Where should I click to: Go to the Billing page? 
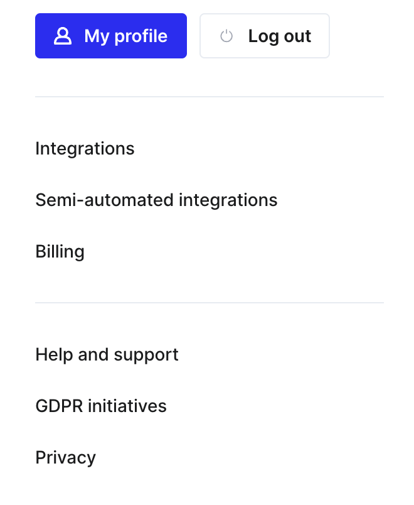point(60,251)
